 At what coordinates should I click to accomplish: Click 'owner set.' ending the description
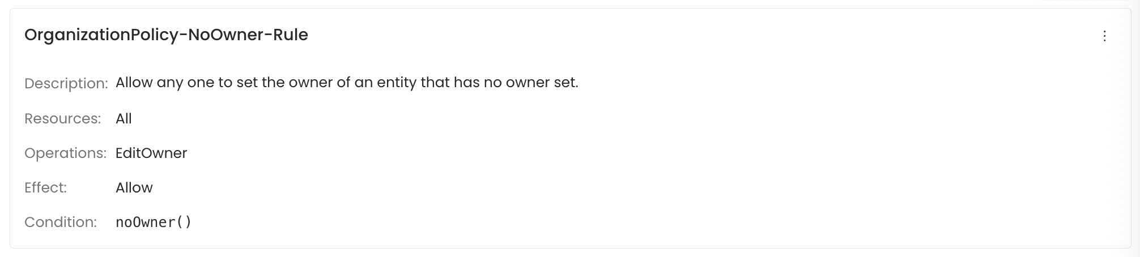542,83
